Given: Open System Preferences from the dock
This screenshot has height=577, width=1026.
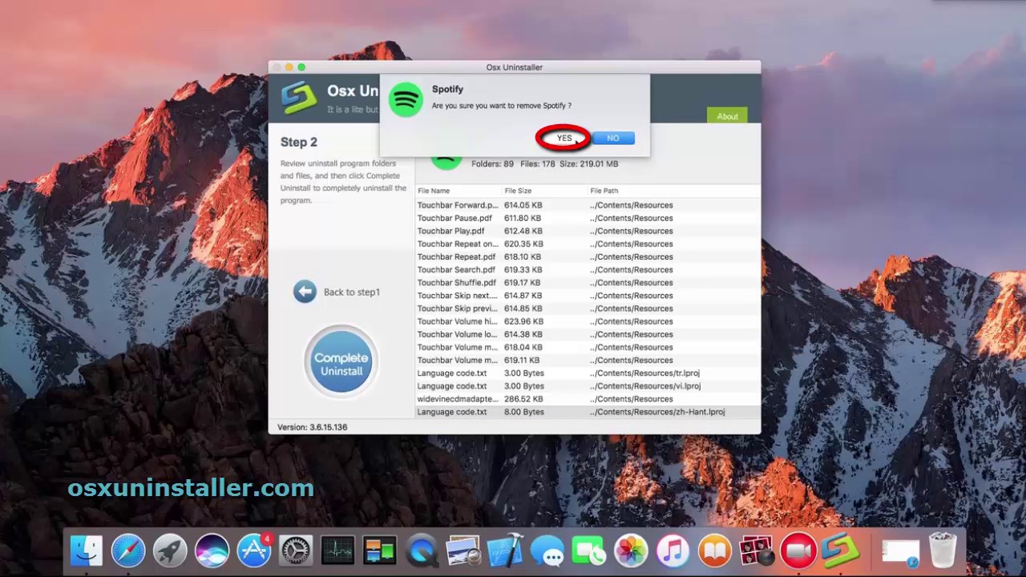Looking at the screenshot, I should (296, 551).
